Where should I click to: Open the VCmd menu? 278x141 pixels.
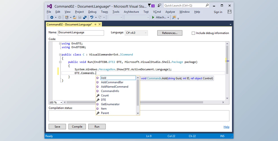click(x=157, y=12)
